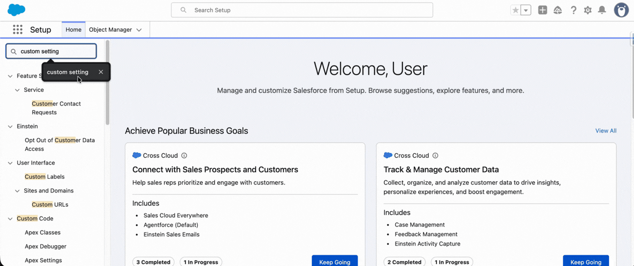The image size is (634, 266).
Task: Click the Cross Cloud icon on Customer Data card
Action: pyautogui.click(x=388, y=156)
